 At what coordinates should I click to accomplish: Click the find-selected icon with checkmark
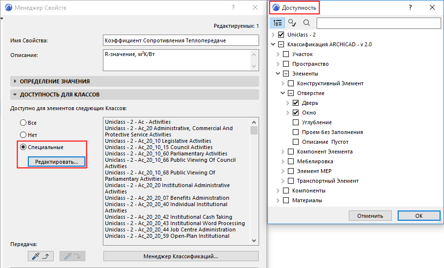tap(292, 23)
